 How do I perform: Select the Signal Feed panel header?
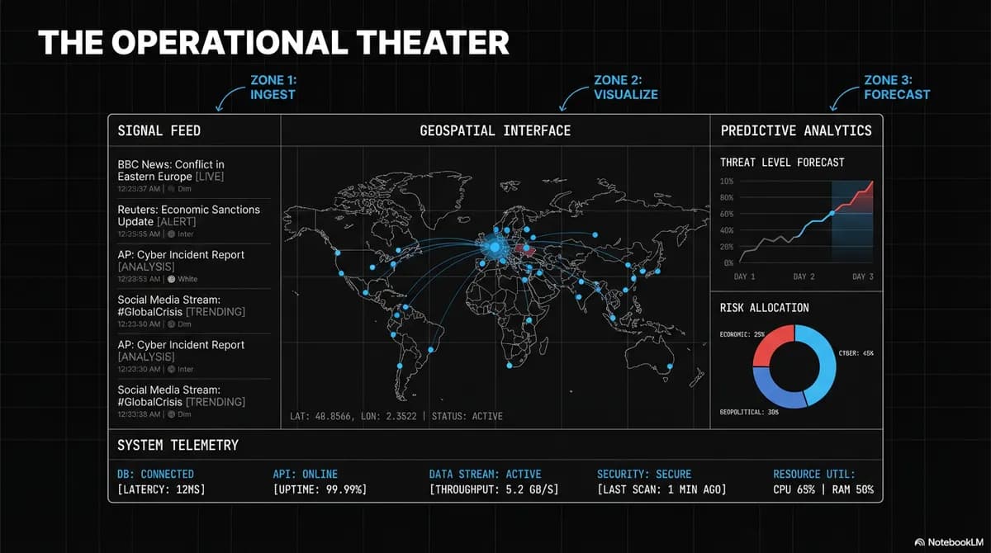[159, 130]
